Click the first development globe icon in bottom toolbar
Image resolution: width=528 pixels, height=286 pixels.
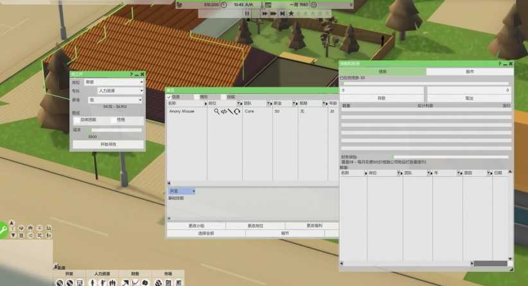(x=59, y=282)
